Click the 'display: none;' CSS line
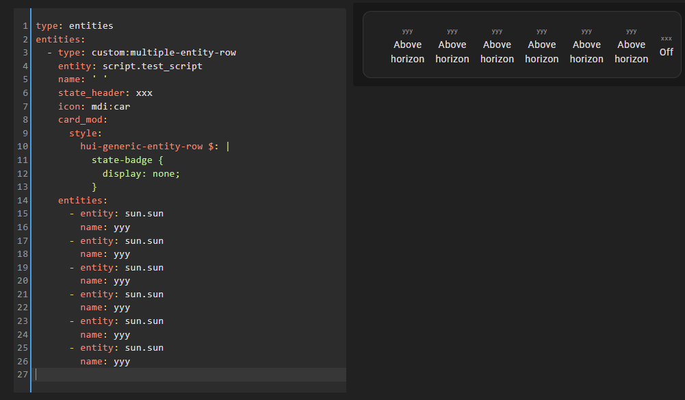 141,173
